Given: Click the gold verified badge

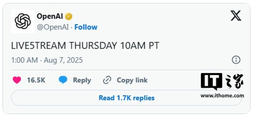Looking at the screenshot, I should 69,17.
